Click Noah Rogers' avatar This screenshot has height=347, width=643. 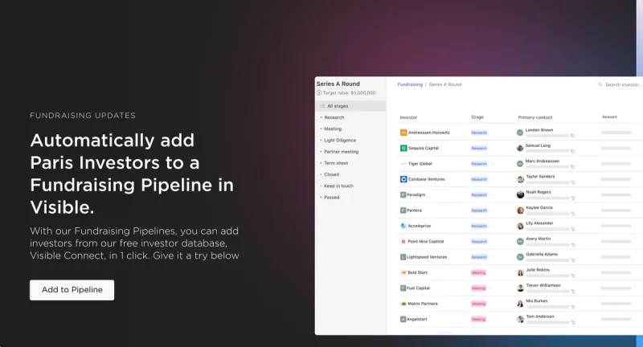[x=520, y=195]
